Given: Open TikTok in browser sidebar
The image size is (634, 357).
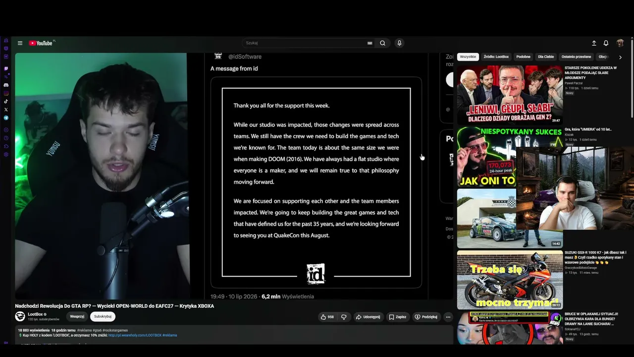Looking at the screenshot, I should 6,101.
